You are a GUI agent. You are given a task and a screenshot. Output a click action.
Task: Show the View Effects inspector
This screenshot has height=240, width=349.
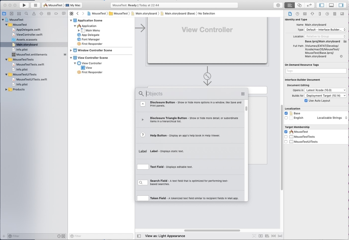(342, 14)
